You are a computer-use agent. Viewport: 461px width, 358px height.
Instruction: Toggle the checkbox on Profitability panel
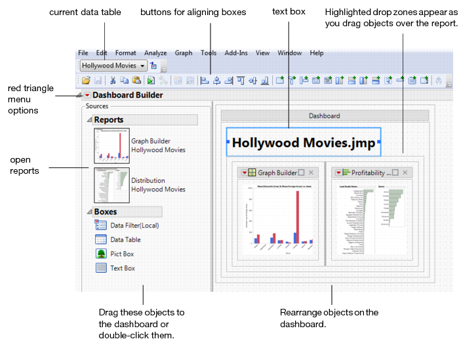tap(395, 173)
